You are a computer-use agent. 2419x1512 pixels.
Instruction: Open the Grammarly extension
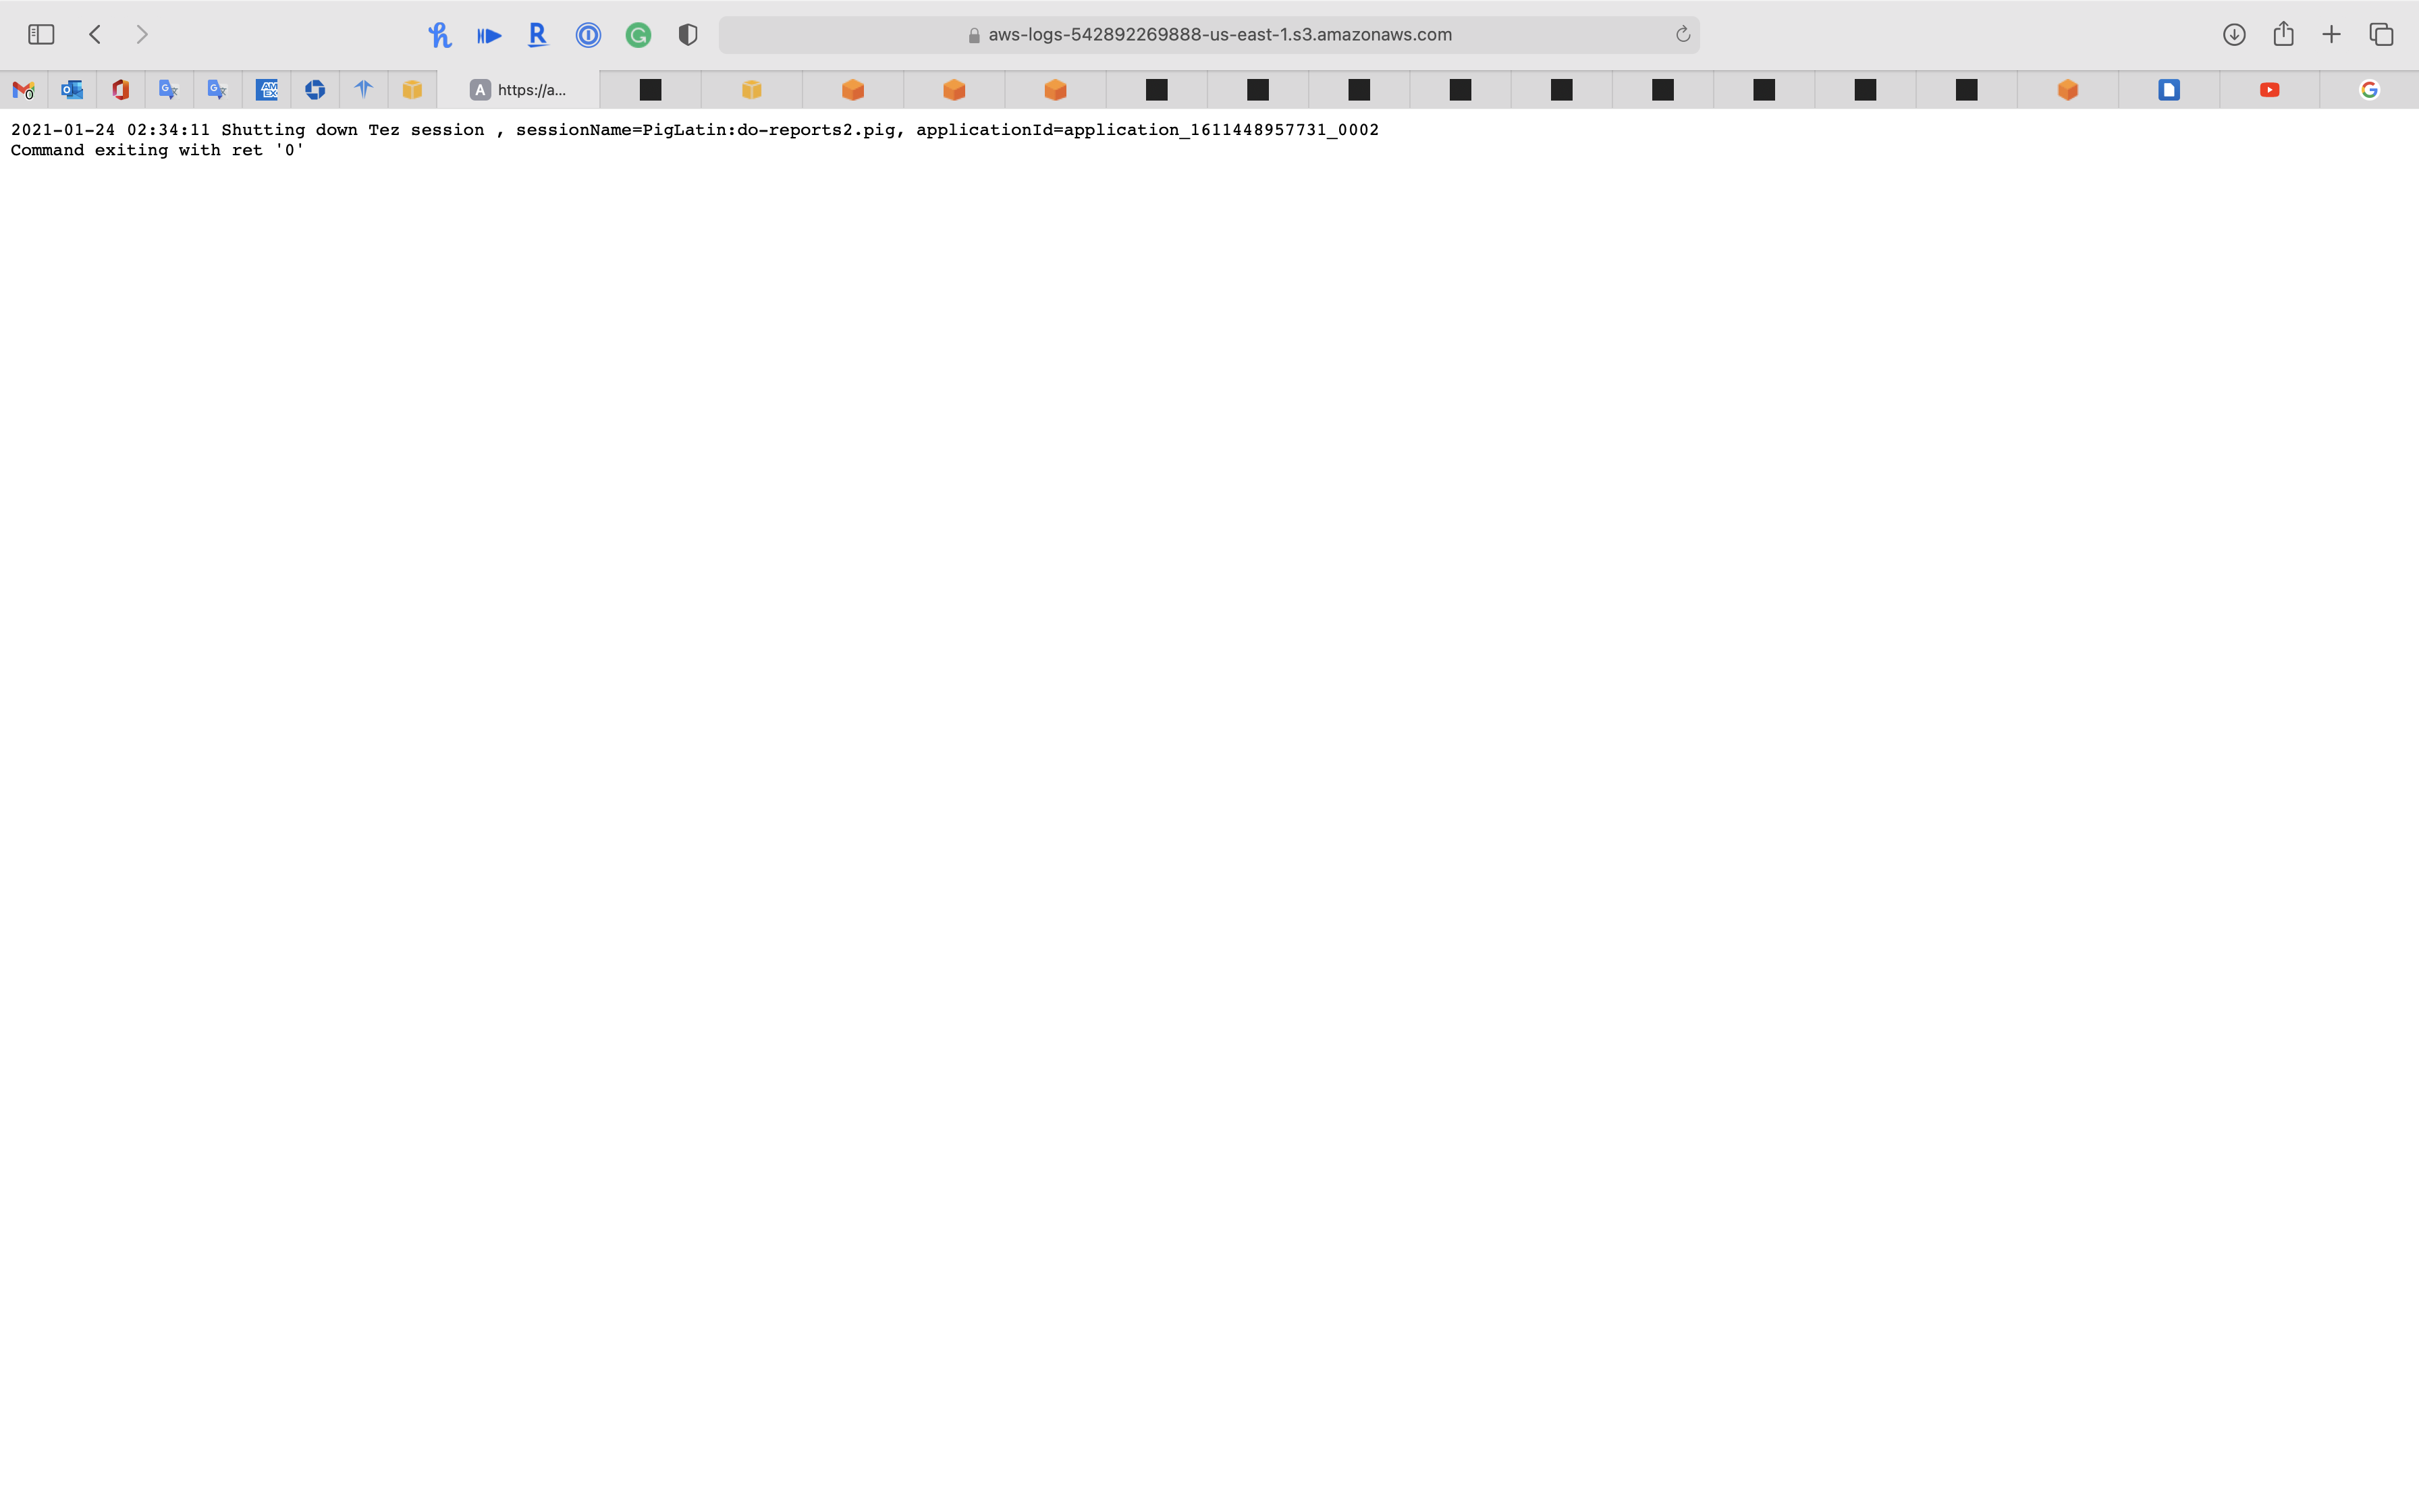638,35
